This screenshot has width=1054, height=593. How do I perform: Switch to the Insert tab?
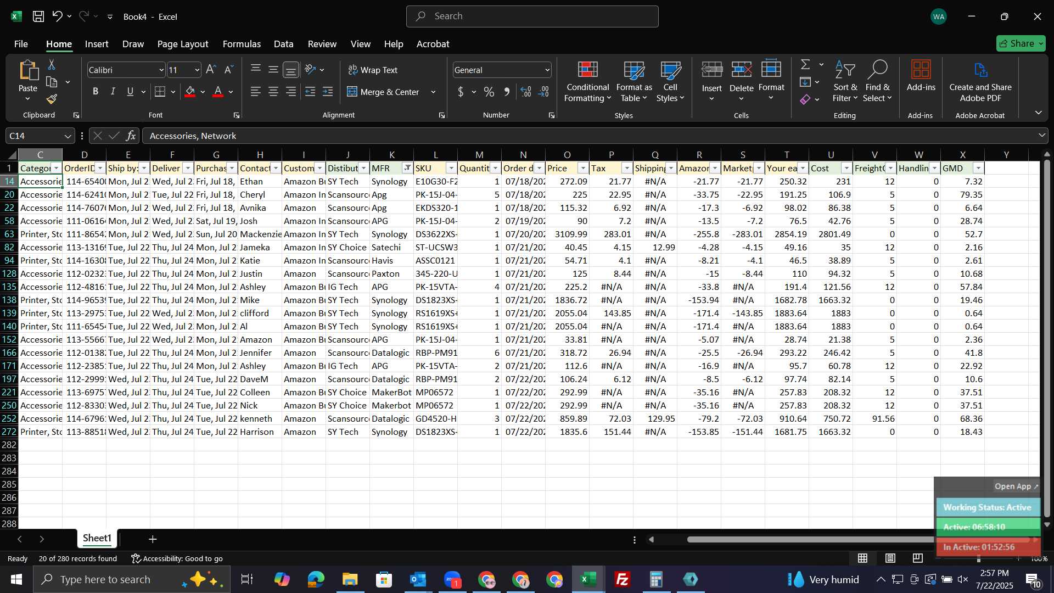(x=97, y=44)
